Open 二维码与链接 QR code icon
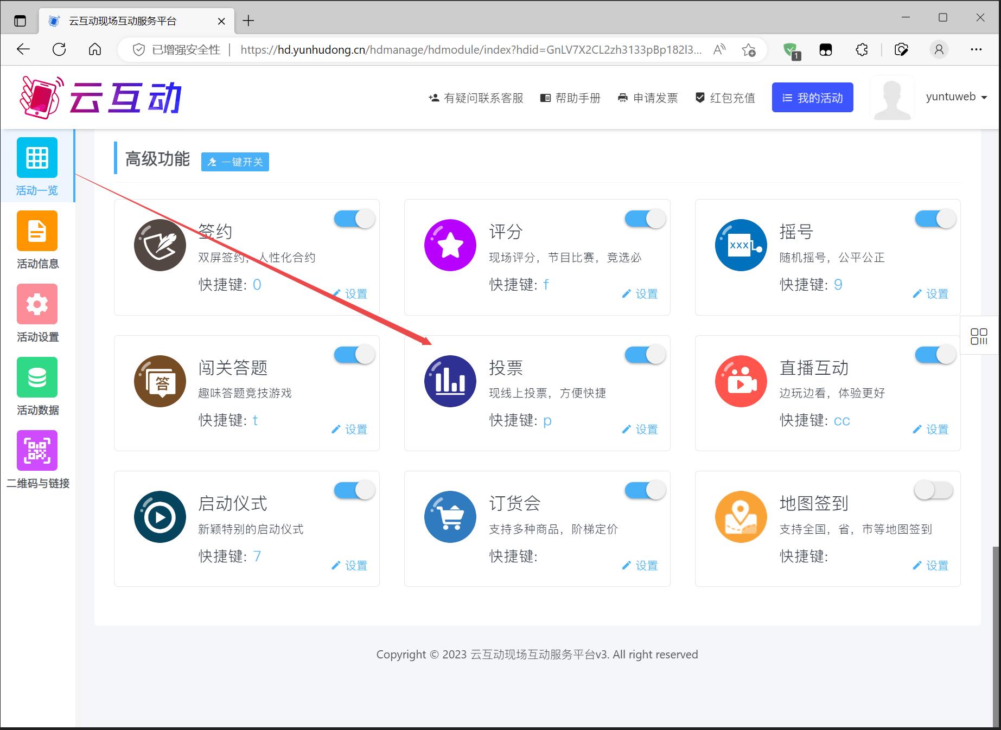1001x730 pixels. coord(37,451)
